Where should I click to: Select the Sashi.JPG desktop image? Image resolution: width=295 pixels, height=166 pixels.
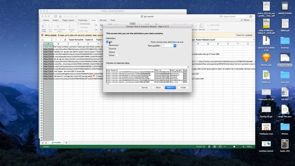[285, 146]
